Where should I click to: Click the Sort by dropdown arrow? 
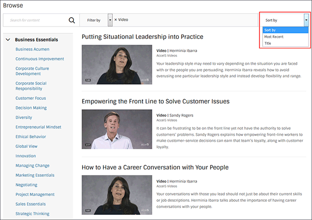(306, 20)
